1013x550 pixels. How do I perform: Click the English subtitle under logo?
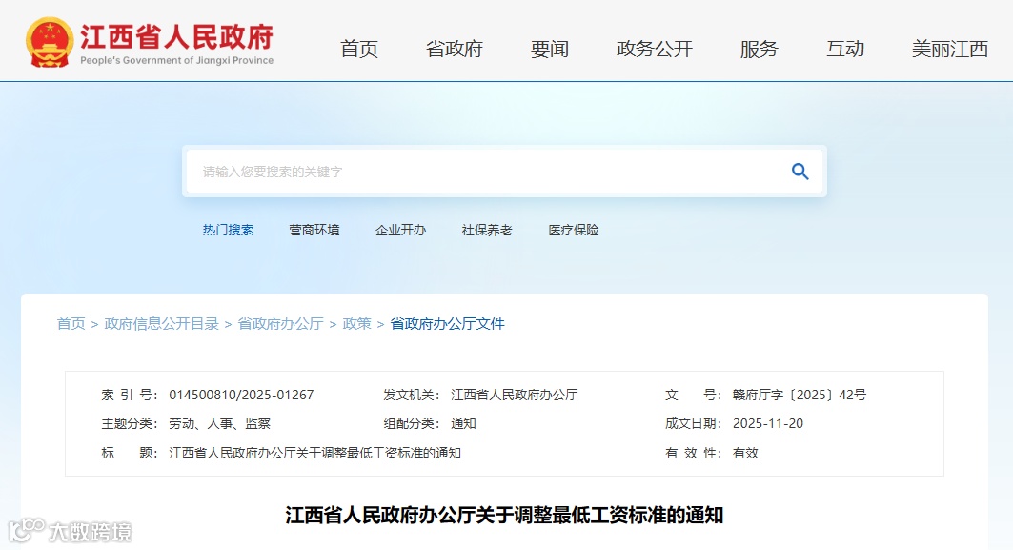[176, 60]
